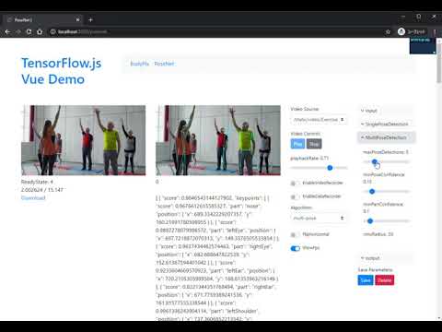Click the red Delete button
The width and height of the screenshot is (442, 332).
(384, 280)
